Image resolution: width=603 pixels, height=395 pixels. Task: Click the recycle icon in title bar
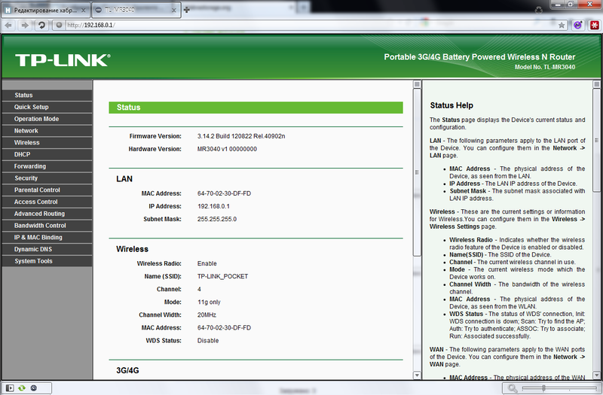point(539,10)
